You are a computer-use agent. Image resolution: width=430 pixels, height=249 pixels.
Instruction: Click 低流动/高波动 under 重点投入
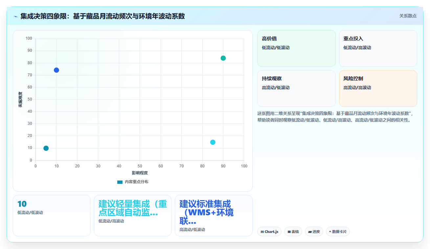coord(357,48)
